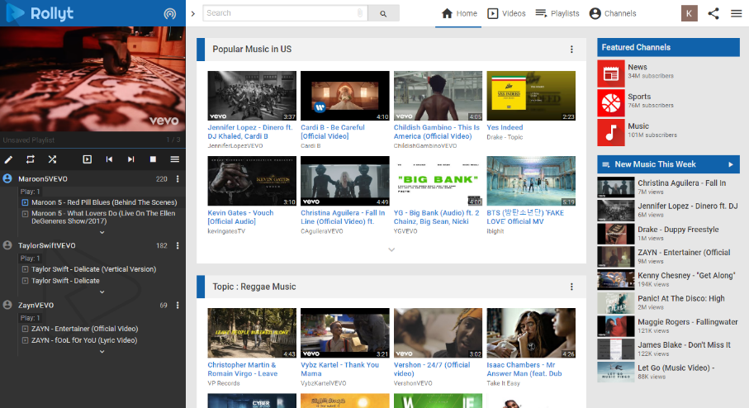Open the hamburger menu at top right

[x=736, y=13]
